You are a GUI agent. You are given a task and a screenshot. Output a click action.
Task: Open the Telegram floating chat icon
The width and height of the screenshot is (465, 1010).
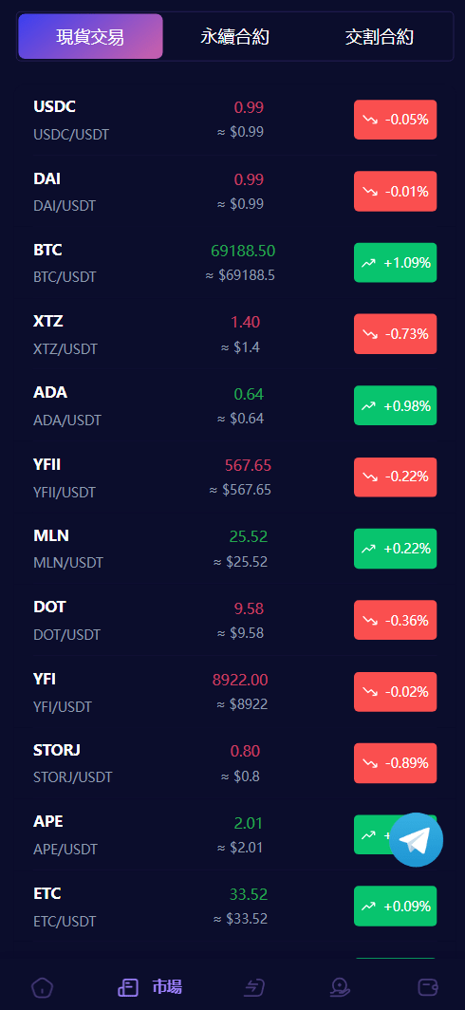pos(416,839)
